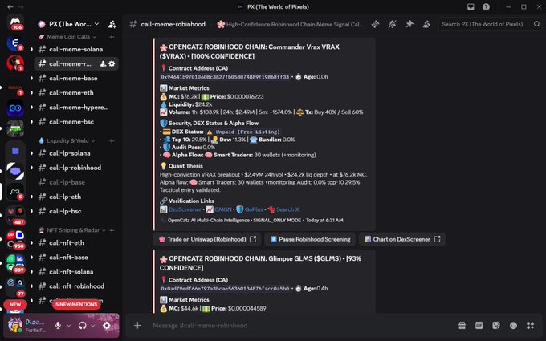546x341 pixels.
Task: Open sticker picker icon
Action: point(496,325)
